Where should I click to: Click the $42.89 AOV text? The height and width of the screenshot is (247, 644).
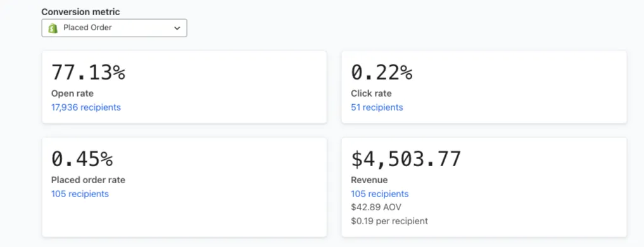point(376,207)
